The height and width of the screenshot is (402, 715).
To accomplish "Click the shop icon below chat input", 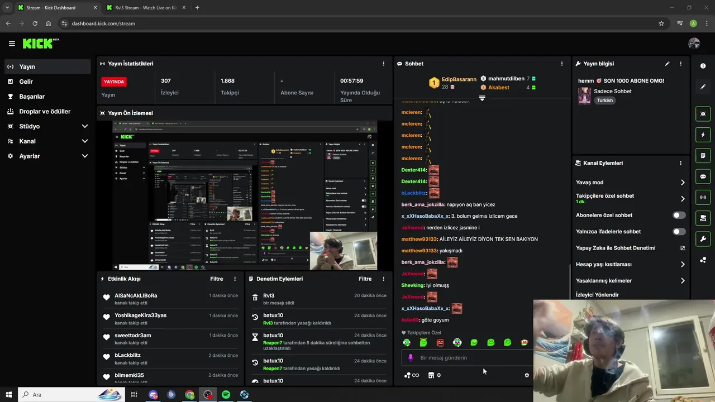I will tap(431, 375).
